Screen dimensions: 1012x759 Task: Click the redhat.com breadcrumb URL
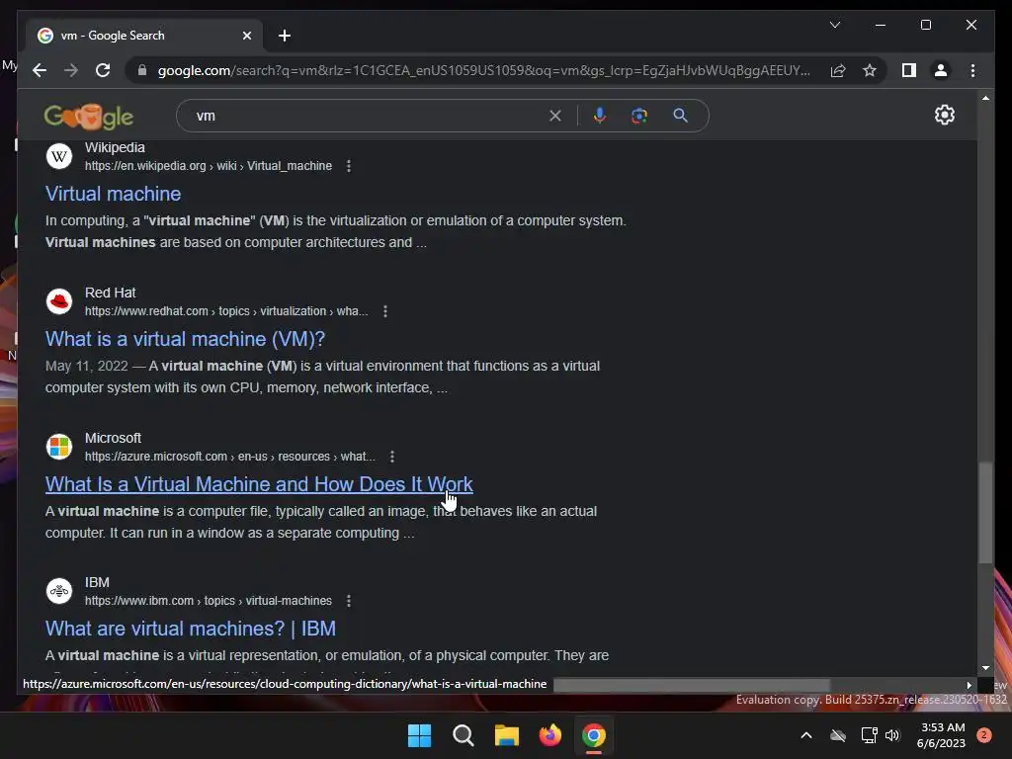(226, 311)
